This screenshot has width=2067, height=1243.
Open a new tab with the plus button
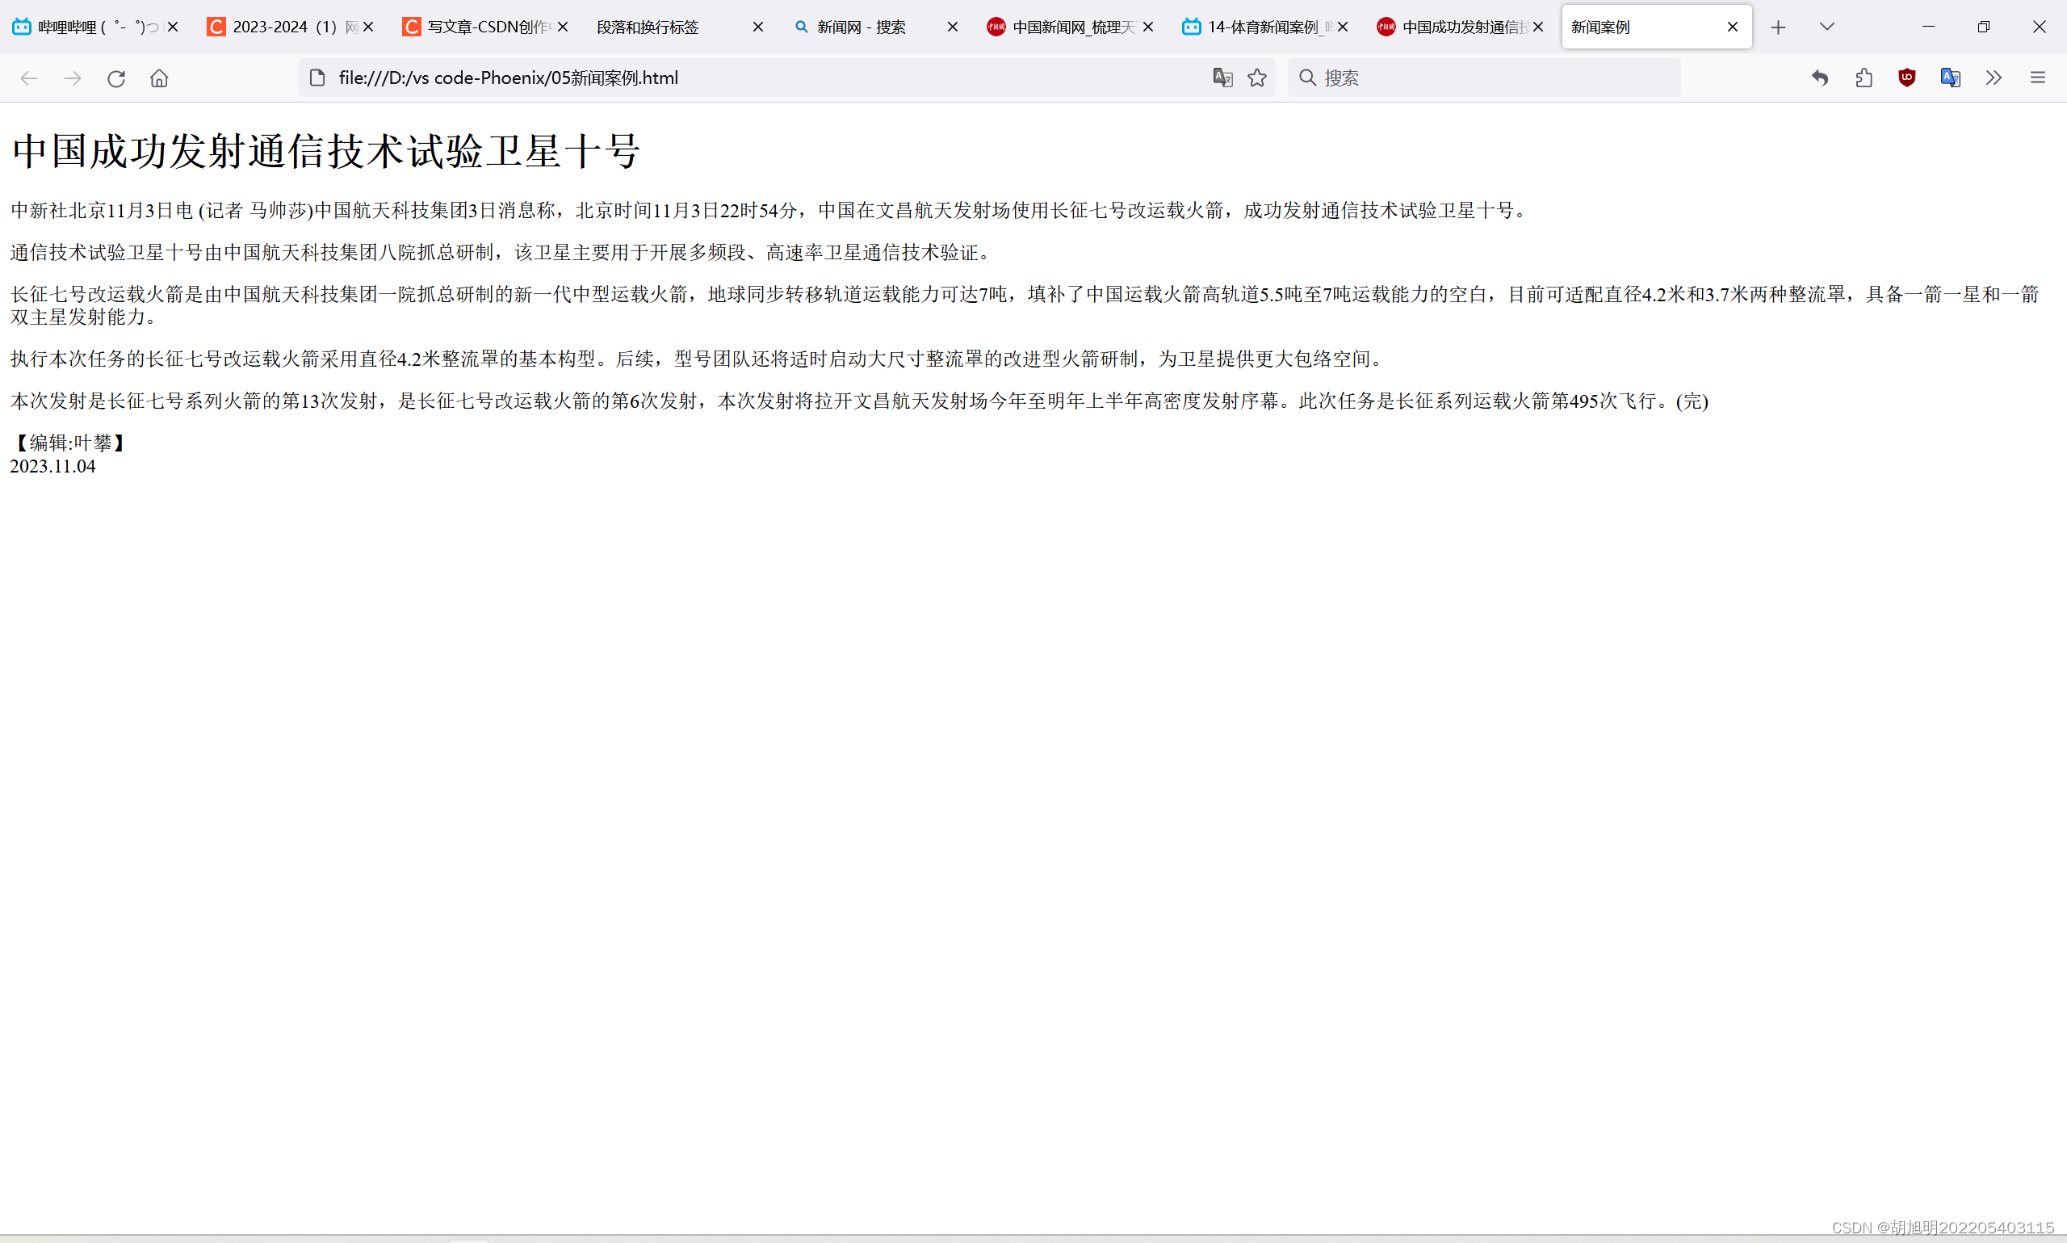point(1777,26)
